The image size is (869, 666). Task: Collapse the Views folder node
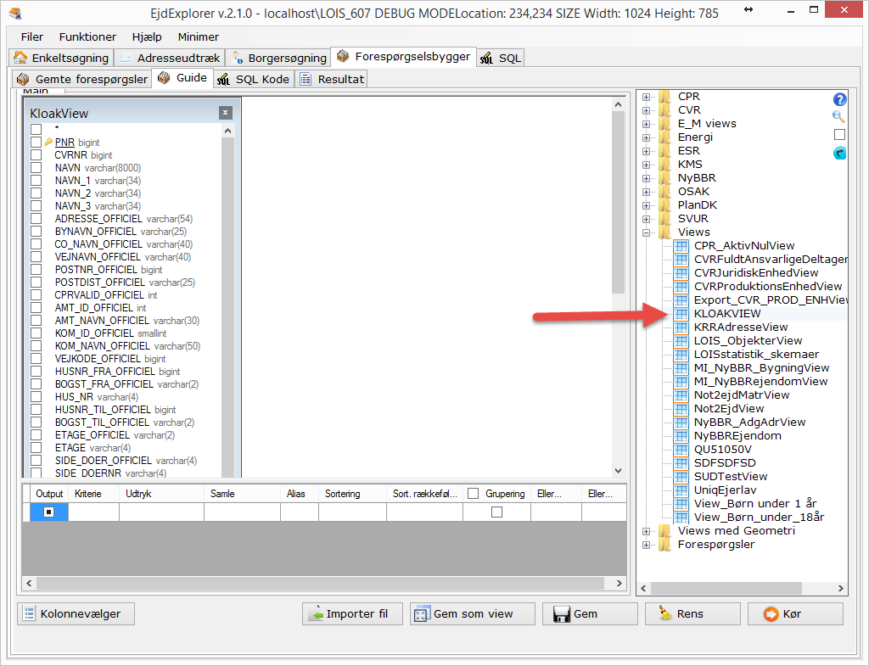[x=647, y=232]
